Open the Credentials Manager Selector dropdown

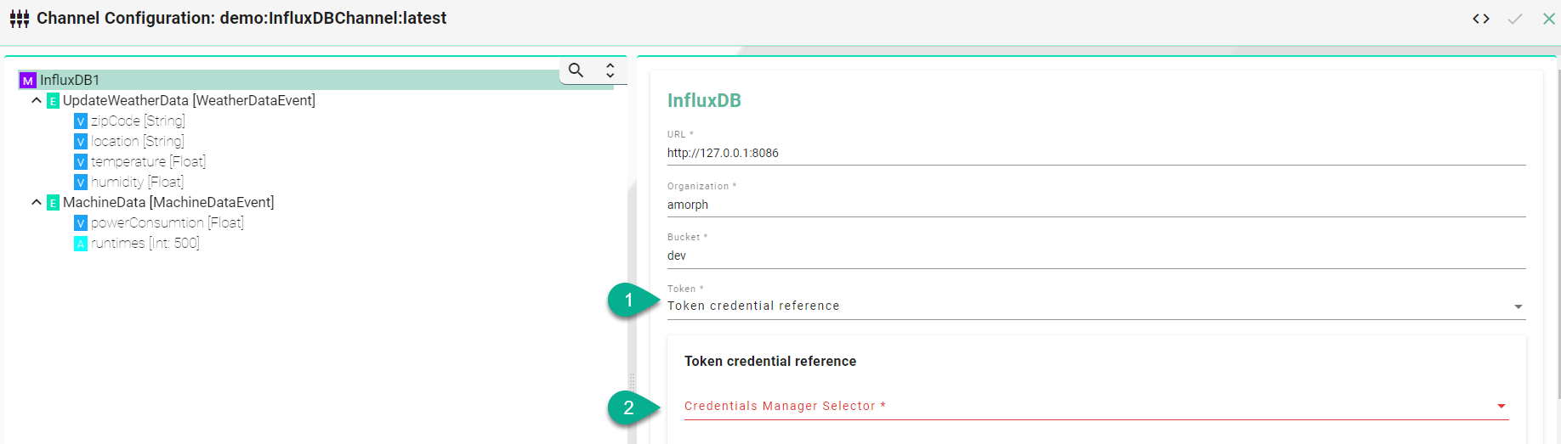[1096, 406]
